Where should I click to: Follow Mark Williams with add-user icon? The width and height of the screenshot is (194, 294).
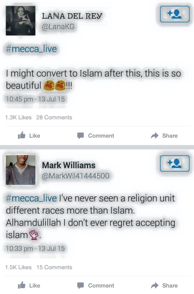tap(175, 163)
